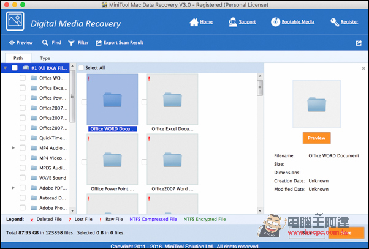
Task: Tick the checkbox beside Office WORD Document thumbnail
Action: [84, 102]
